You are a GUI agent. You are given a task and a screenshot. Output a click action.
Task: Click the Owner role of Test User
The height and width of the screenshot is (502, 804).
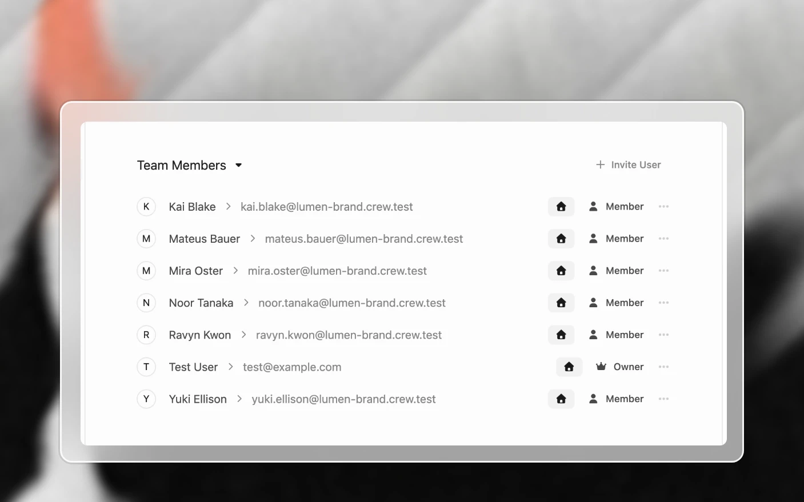click(620, 367)
